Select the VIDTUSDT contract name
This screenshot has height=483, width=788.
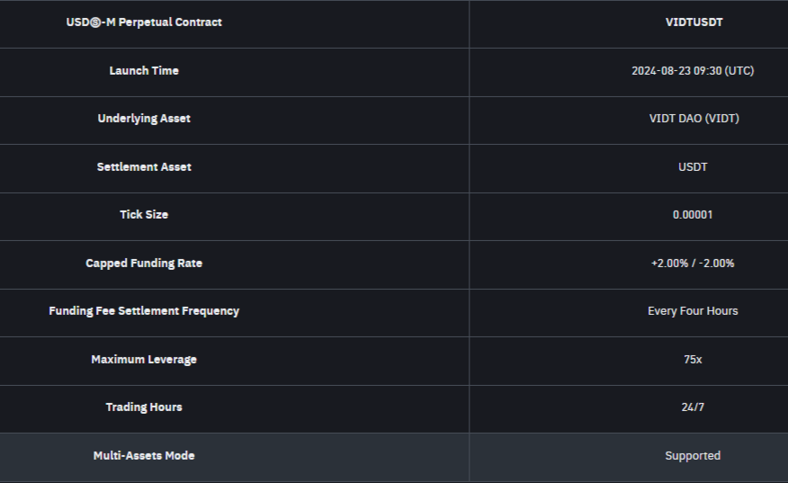click(693, 22)
